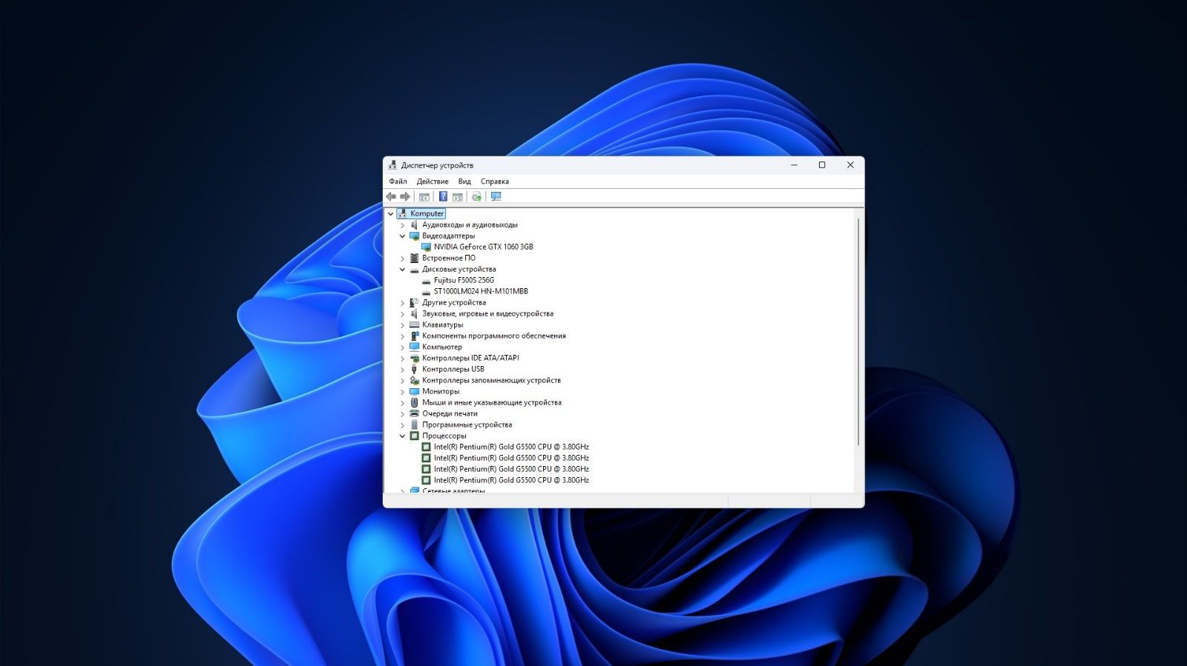This screenshot has height=666, width=1187.
Task: Select the Контроллеры IDE ATA/ATAPI label
Action: (470, 358)
